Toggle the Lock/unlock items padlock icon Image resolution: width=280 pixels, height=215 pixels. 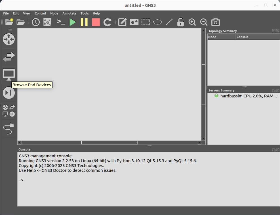[x=180, y=22]
